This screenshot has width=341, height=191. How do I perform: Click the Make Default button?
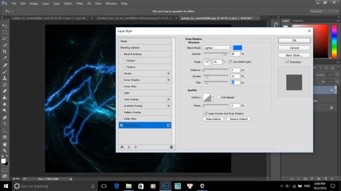point(213,119)
